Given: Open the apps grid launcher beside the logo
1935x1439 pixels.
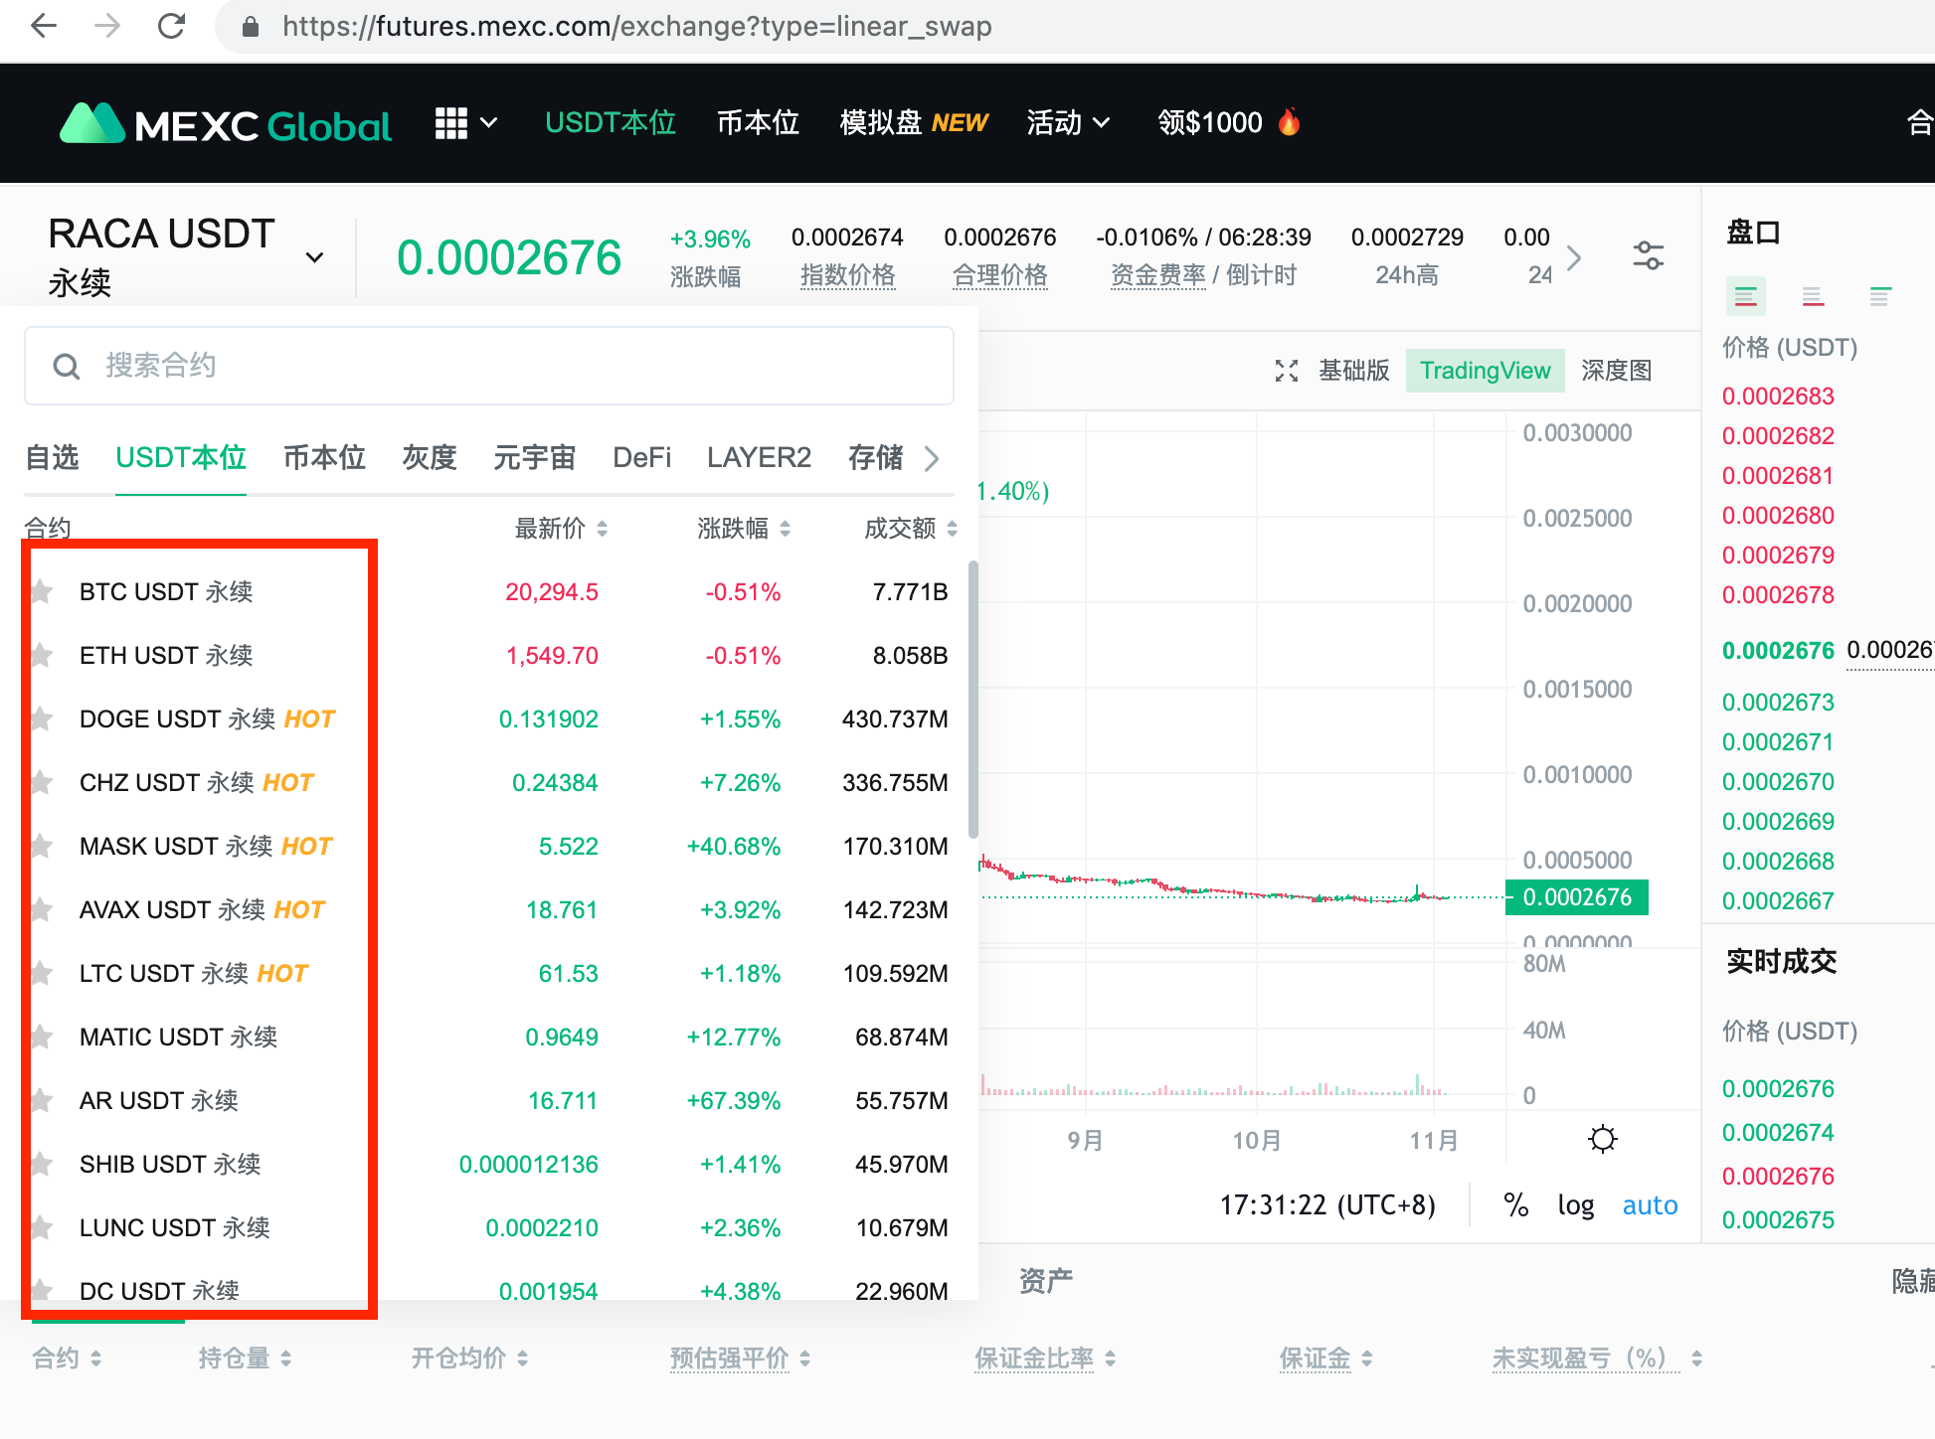Looking at the screenshot, I should click(453, 121).
